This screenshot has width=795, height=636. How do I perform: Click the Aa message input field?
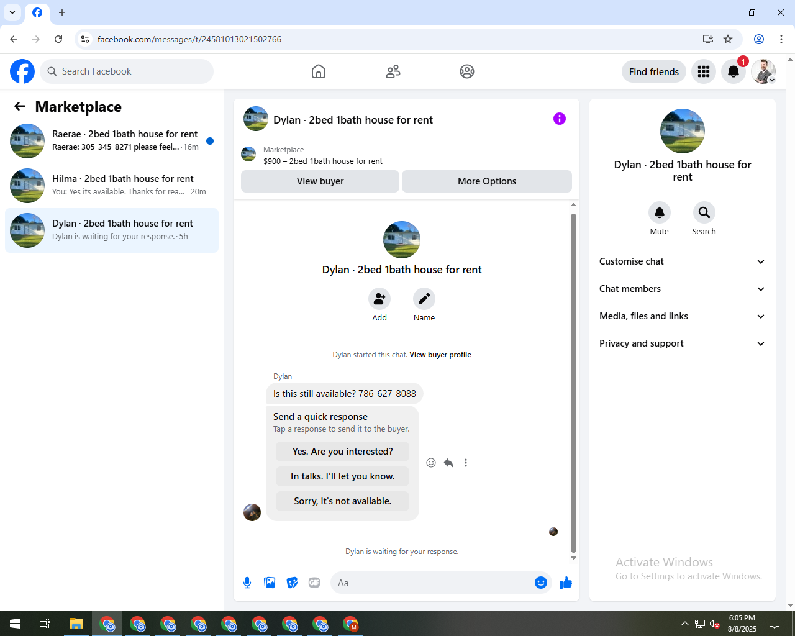[431, 583]
